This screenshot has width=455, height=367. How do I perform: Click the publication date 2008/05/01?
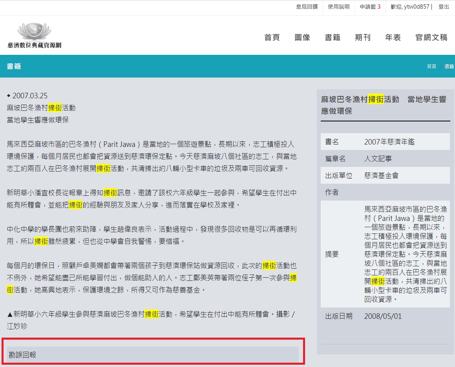[383, 316]
